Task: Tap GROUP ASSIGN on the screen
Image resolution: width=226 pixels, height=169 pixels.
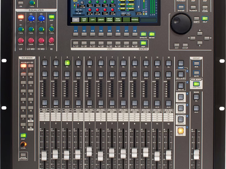Action: click(110, 20)
